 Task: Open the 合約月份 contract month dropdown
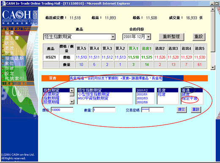click(x=148, y=37)
